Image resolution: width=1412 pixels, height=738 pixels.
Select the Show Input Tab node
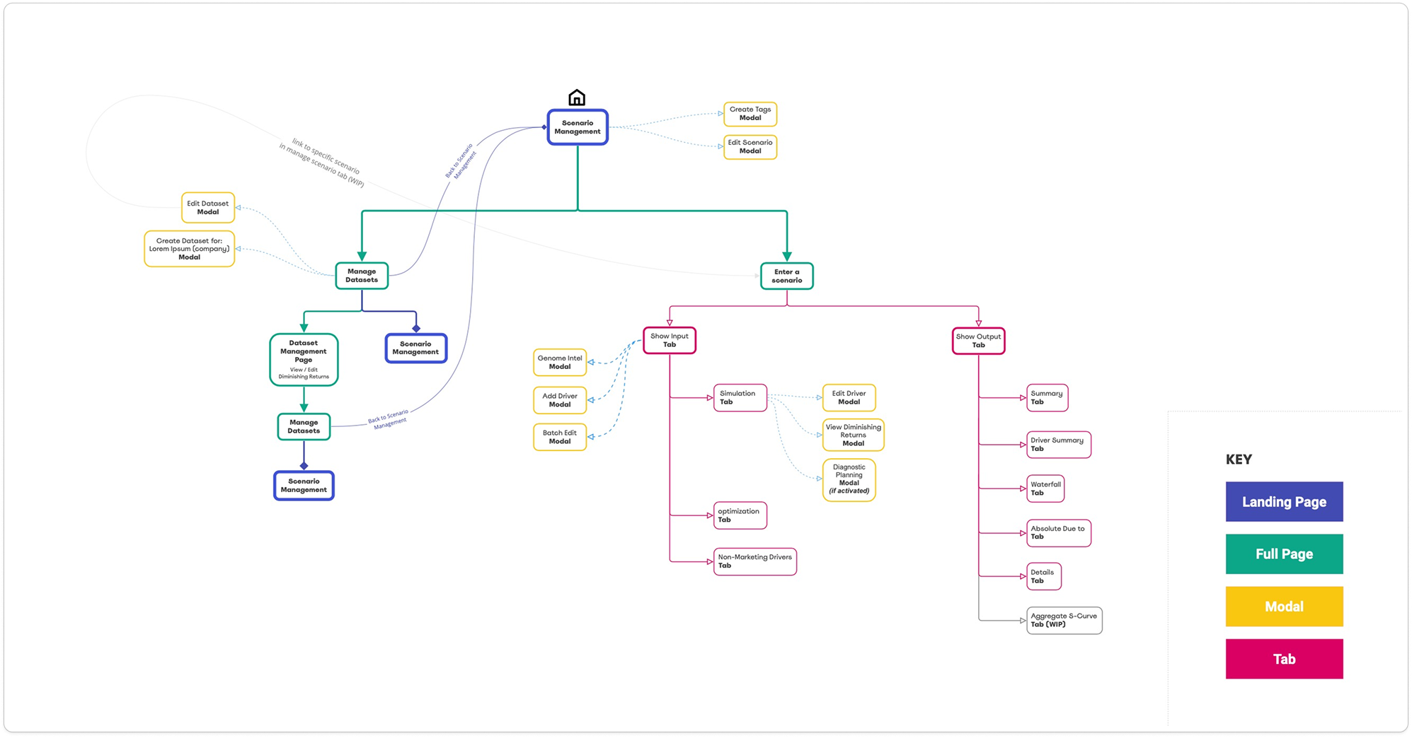click(x=670, y=341)
